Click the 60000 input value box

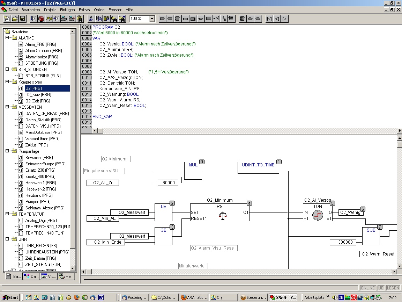coord(169,182)
